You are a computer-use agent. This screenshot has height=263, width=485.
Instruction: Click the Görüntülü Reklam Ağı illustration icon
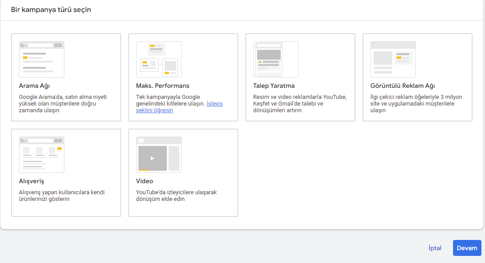tap(393, 59)
